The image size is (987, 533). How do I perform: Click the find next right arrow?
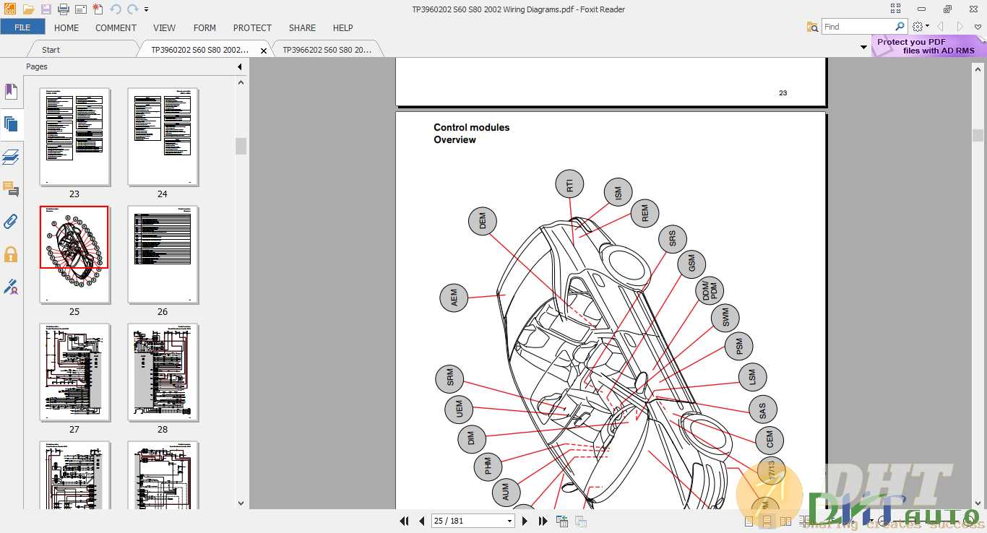pyautogui.click(x=960, y=27)
